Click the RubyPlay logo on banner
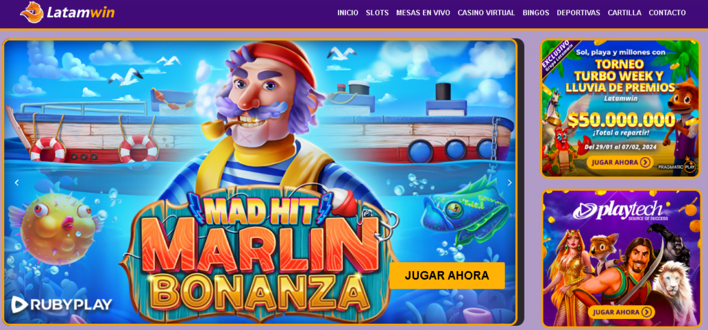This screenshot has width=708, height=330. (x=62, y=304)
